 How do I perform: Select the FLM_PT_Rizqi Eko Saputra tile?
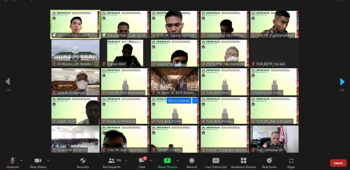click(225, 139)
